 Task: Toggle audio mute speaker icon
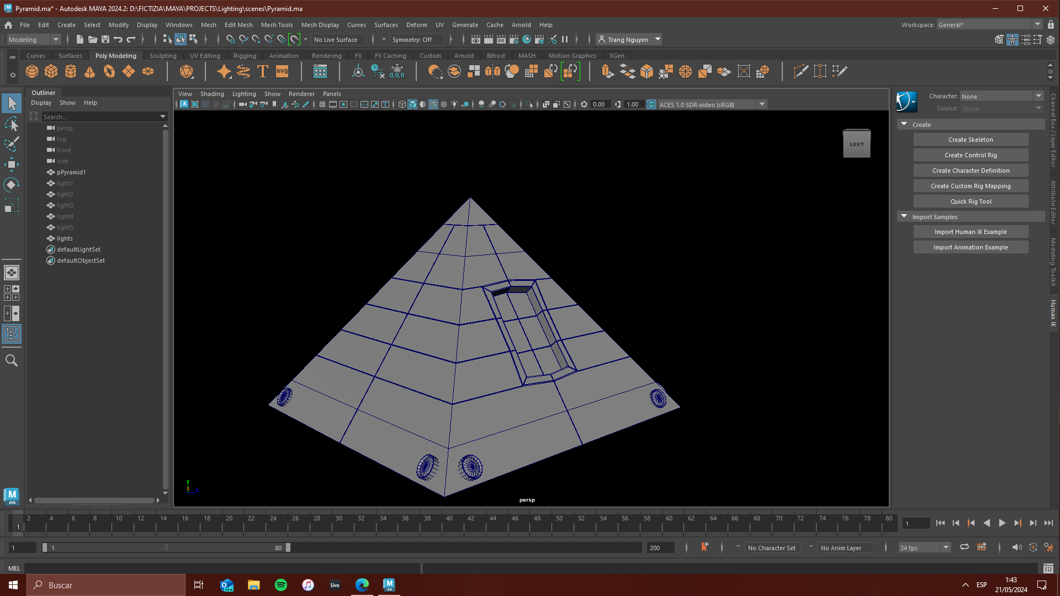(x=1016, y=547)
